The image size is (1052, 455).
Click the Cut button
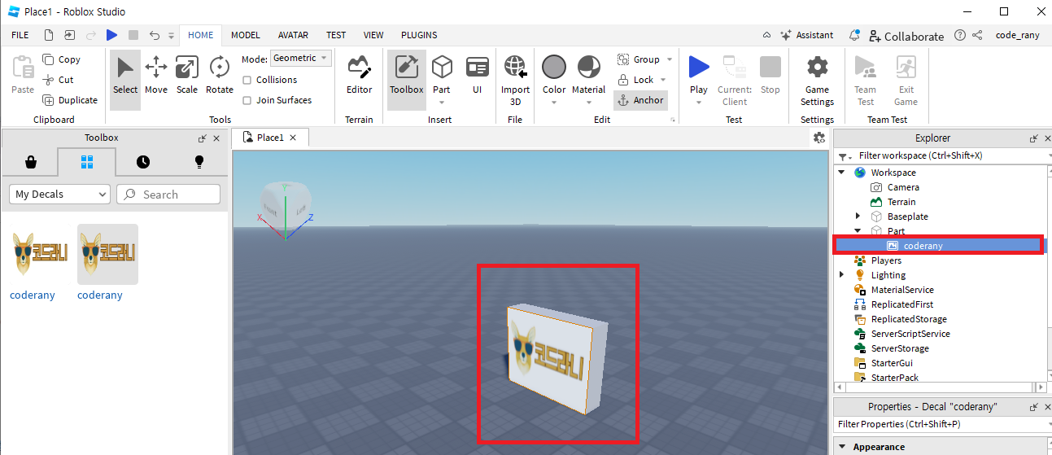(x=59, y=80)
